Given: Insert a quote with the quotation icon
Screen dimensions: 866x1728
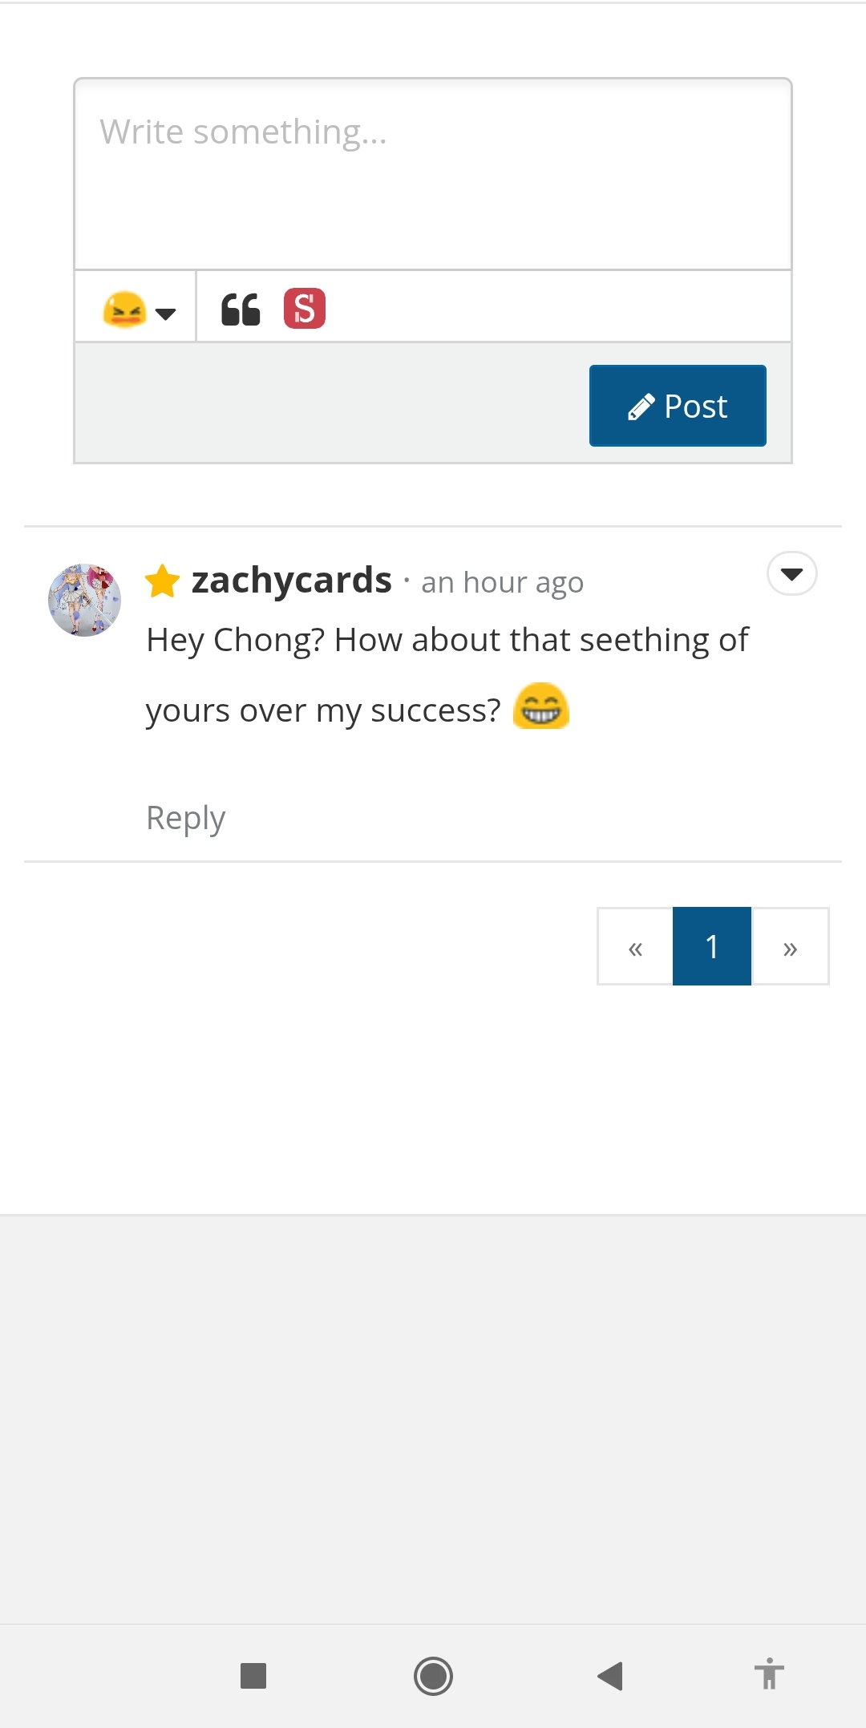Looking at the screenshot, I should point(241,310).
